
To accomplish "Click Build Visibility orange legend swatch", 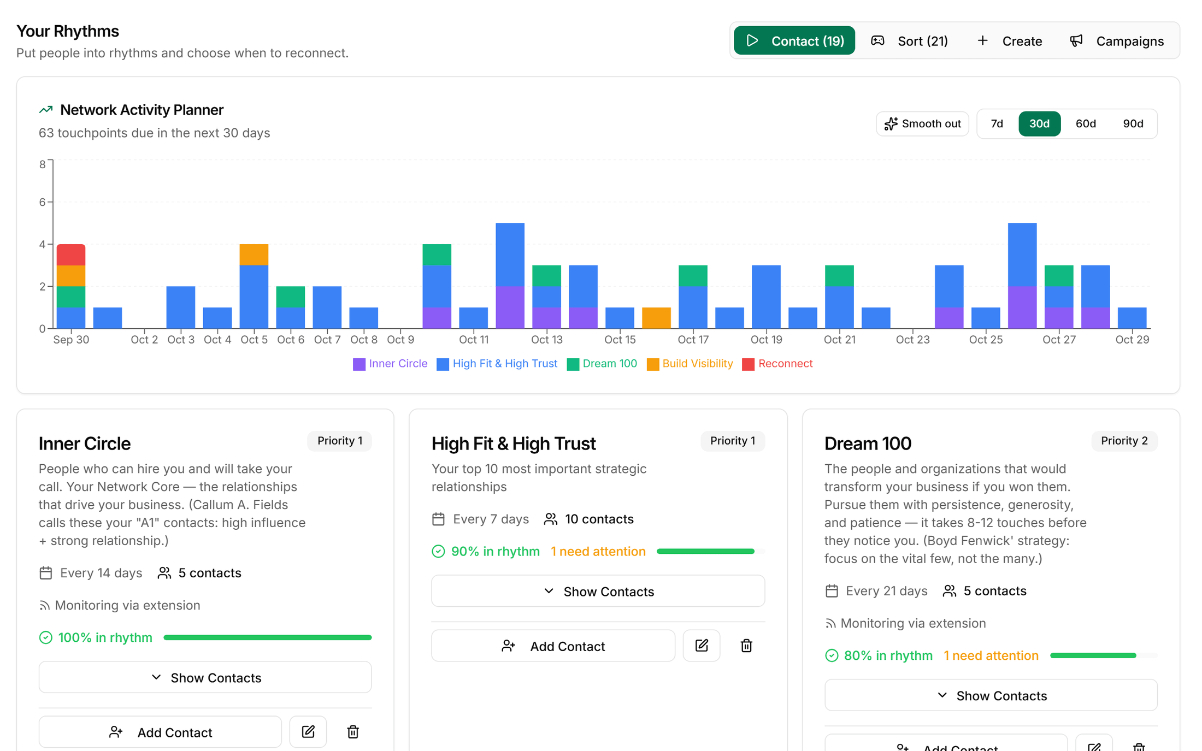I will point(653,364).
